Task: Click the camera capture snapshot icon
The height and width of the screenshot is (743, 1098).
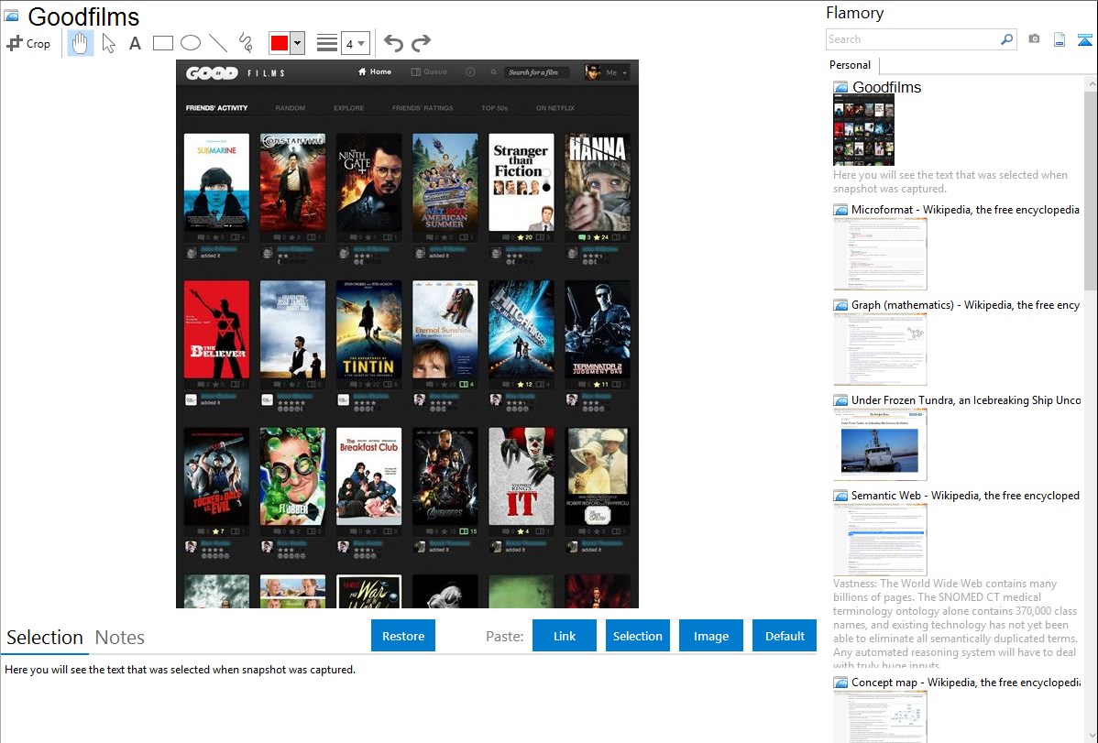Action: point(1034,39)
